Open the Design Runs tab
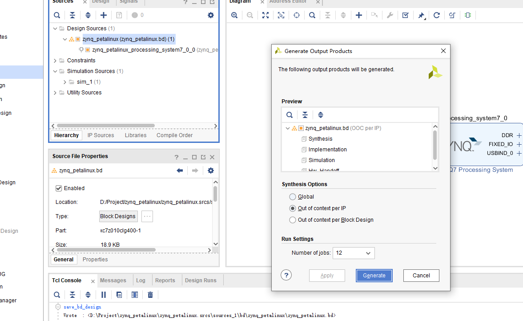Viewport: 523px width, 321px height. (201, 280)
